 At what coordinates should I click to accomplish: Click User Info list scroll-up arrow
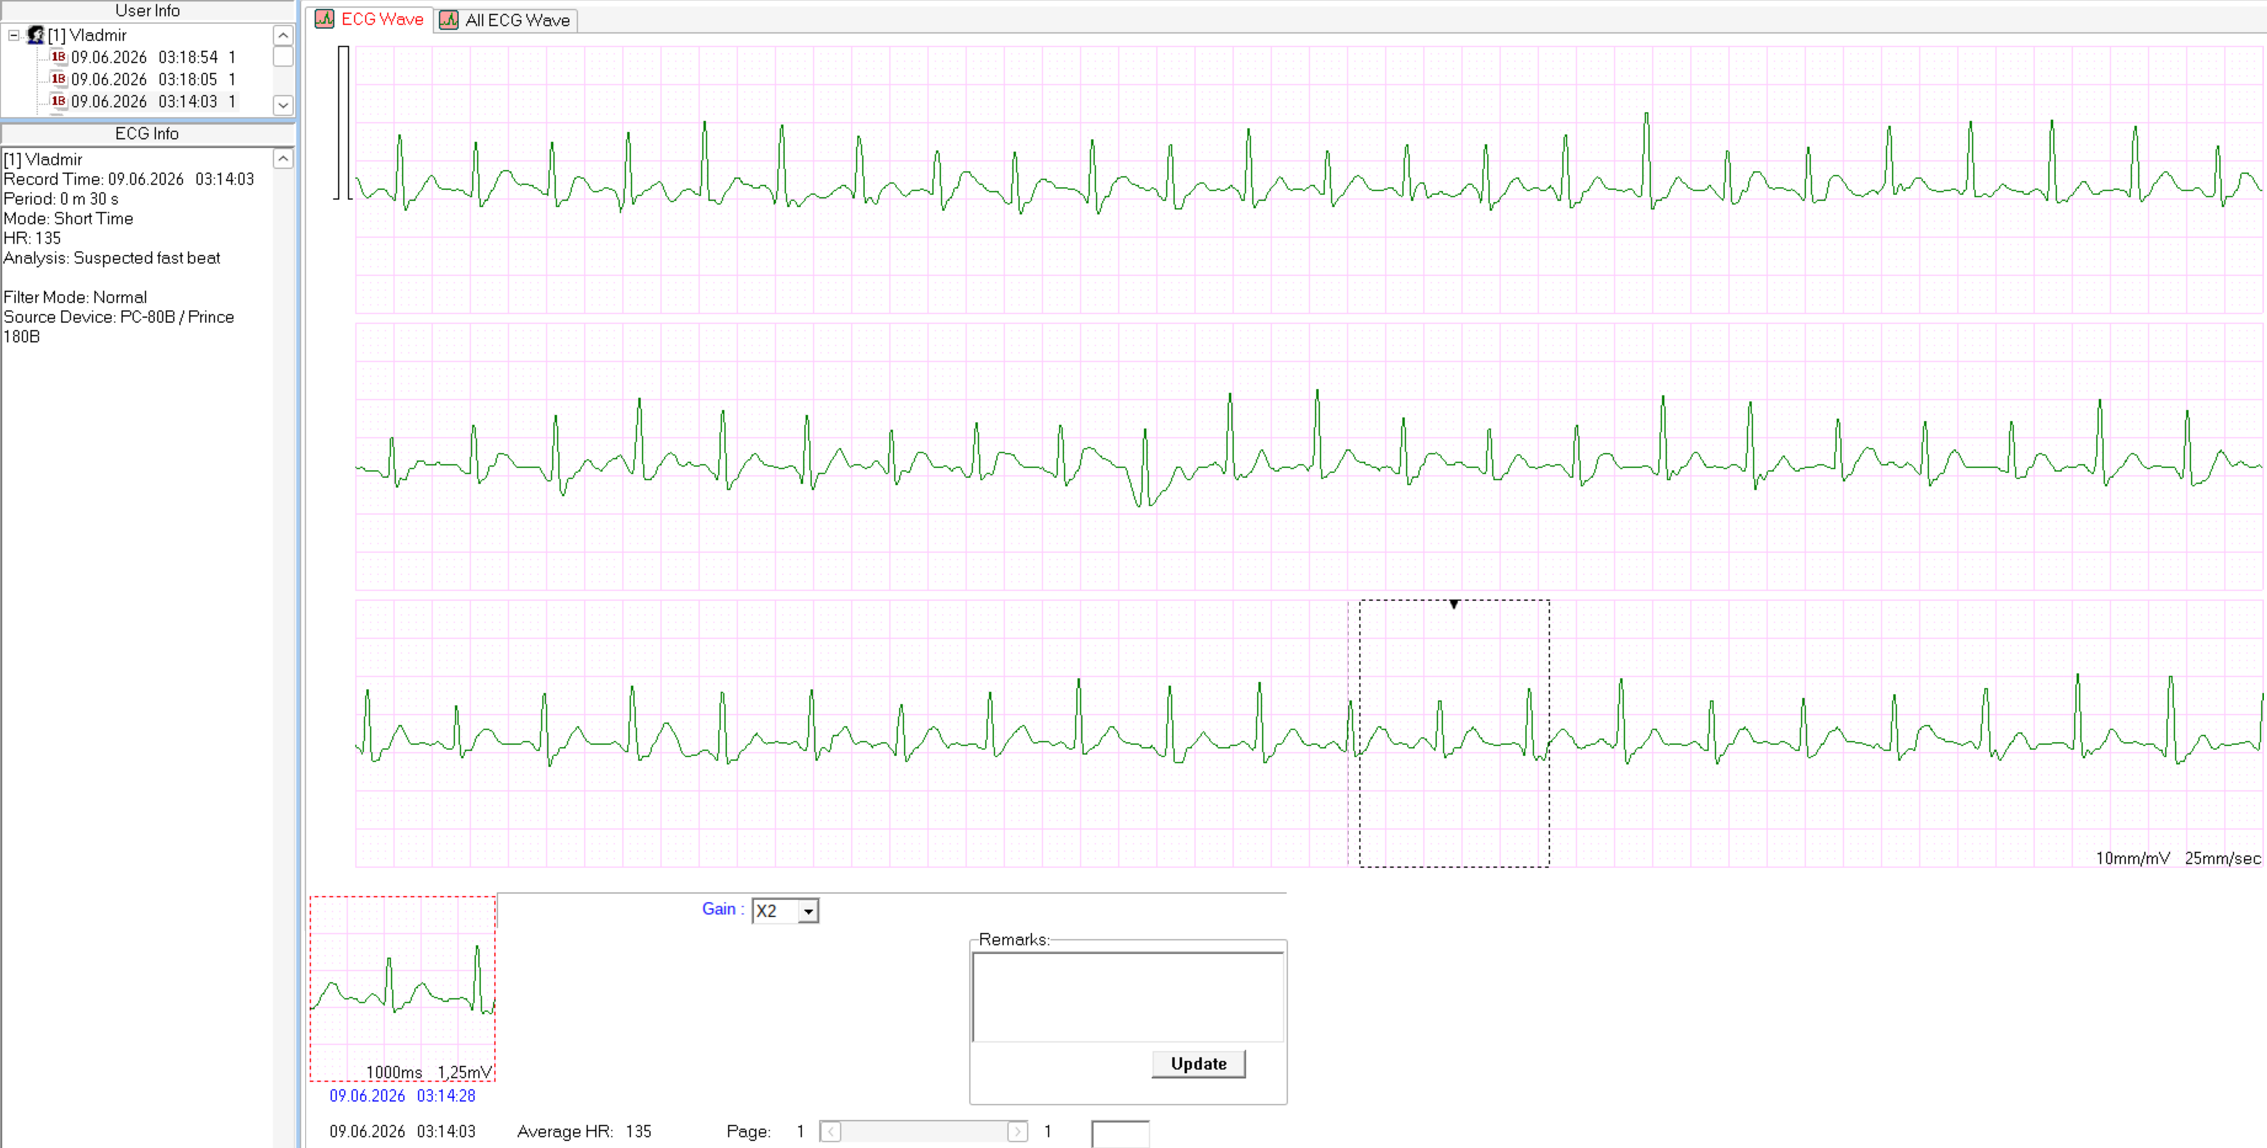click(284, 35)
